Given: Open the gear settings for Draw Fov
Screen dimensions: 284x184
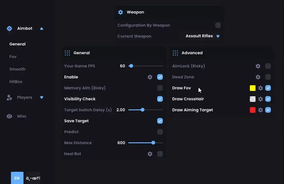Looking at the screenshot, I should click(x=261, y=88).
